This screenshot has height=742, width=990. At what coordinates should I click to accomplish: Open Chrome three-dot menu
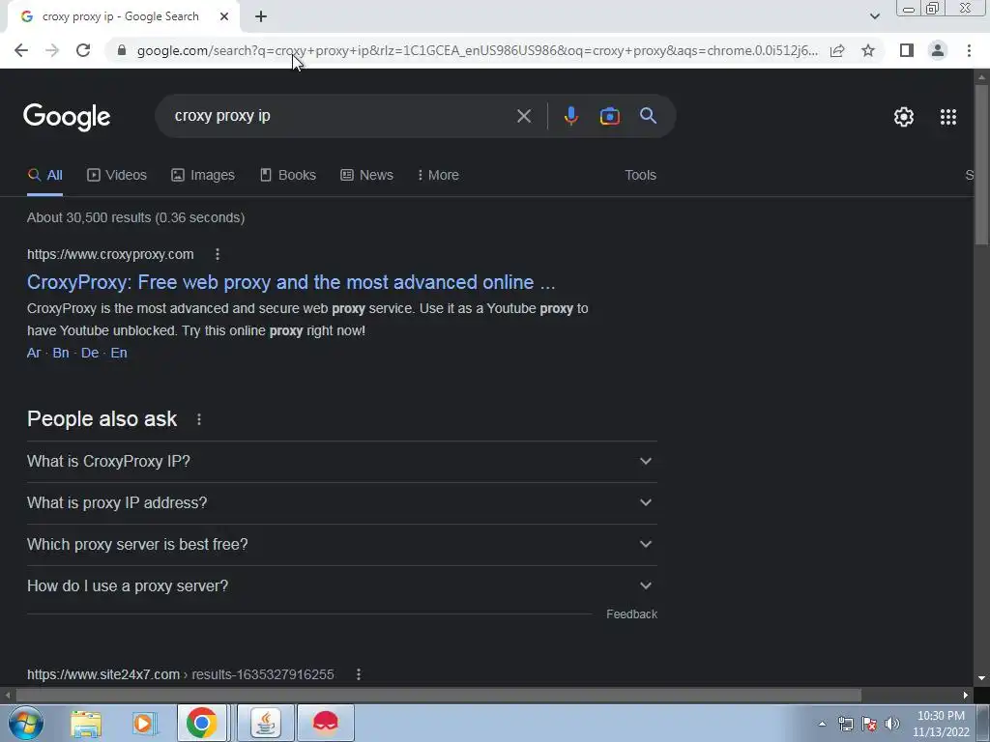click(x=969, y=50)
